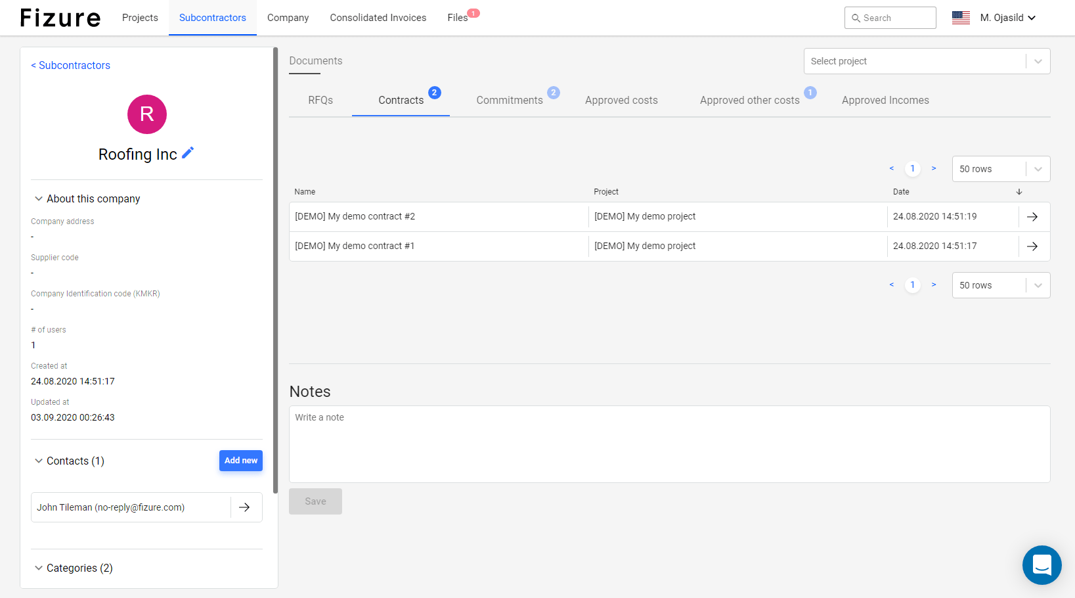Click project cell of contract #2 row
Viewport: 1075px width, 598px height.
click(x=645, y=216)
